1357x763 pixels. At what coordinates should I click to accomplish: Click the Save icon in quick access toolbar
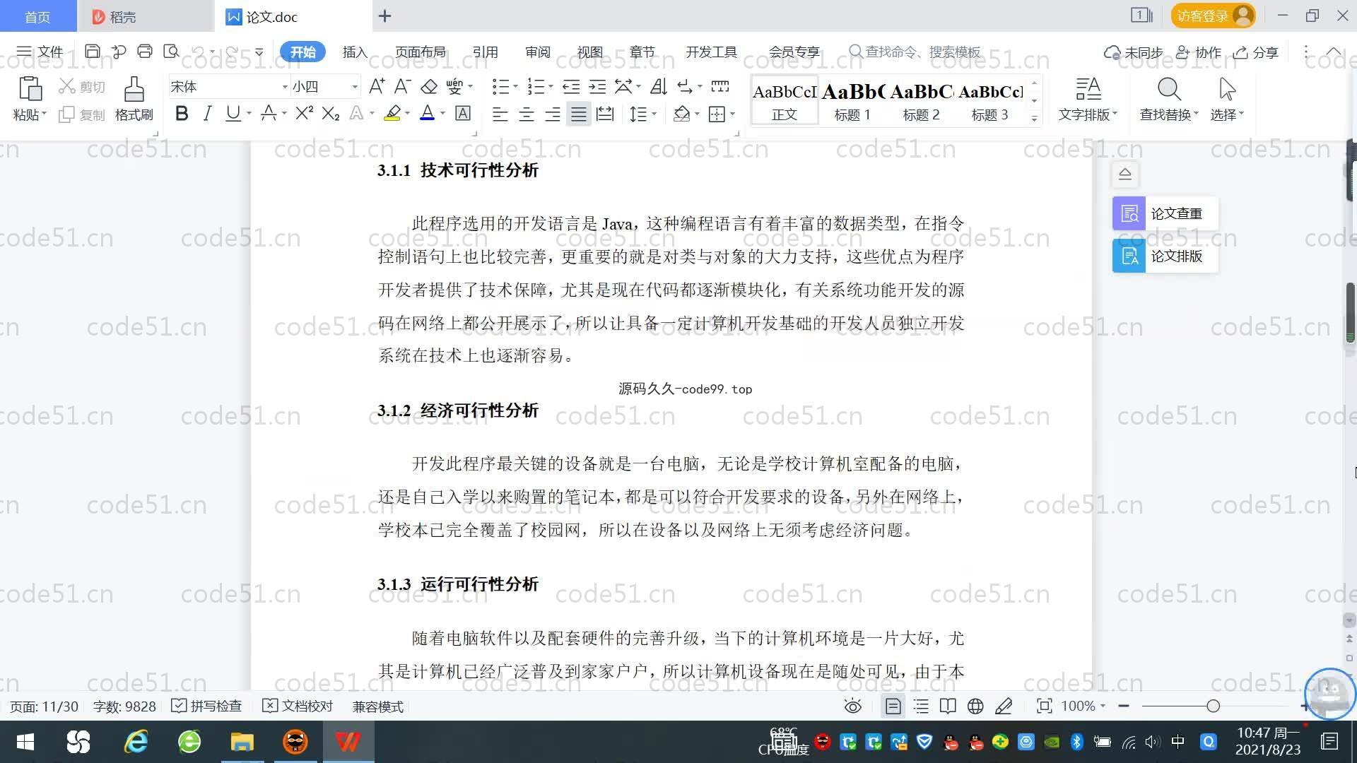coord(92,52)
